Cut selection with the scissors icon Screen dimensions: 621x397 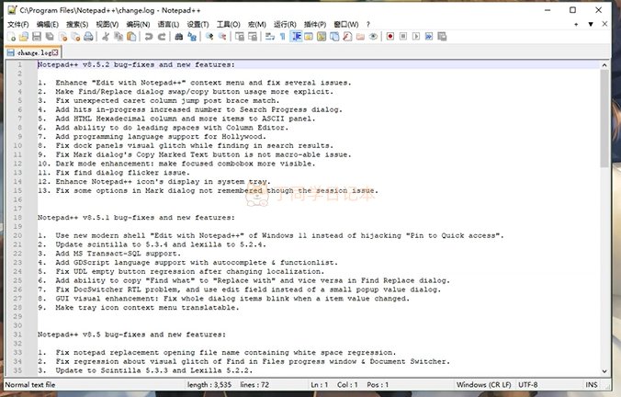[106, 37]
